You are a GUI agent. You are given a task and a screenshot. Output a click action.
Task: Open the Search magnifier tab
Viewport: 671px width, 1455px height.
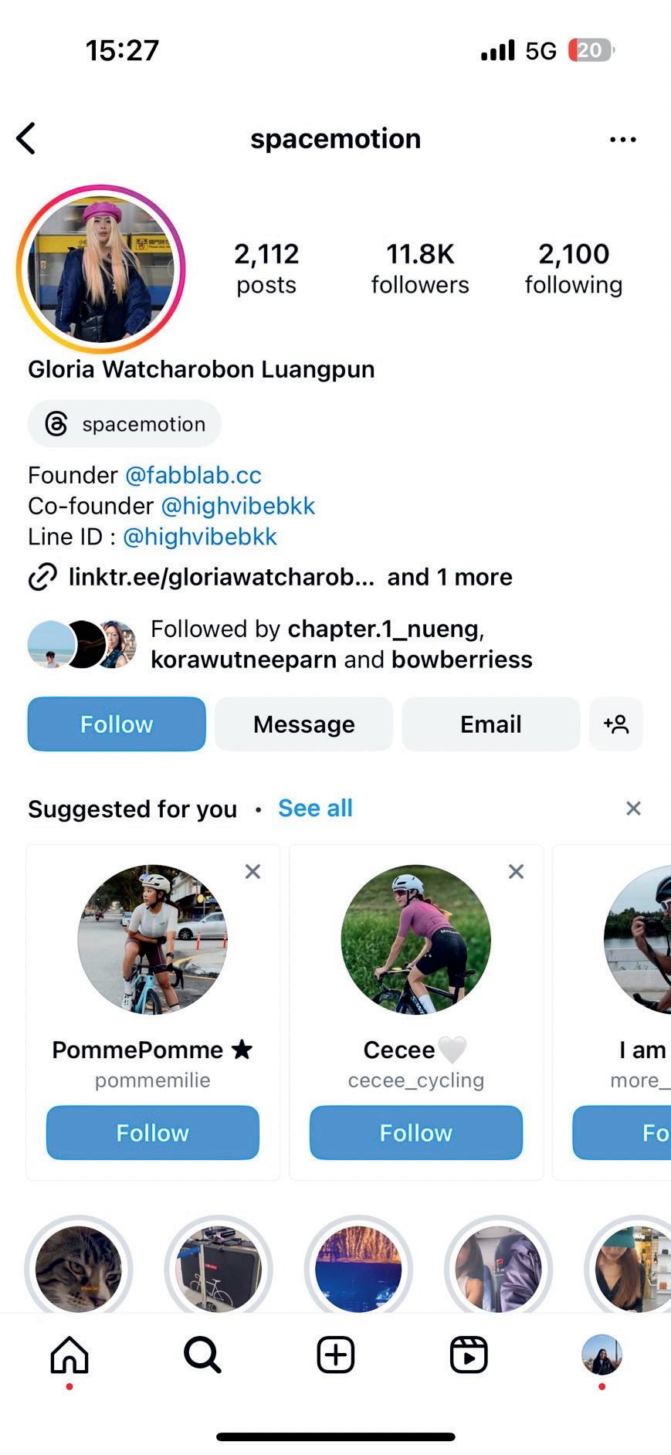202,1355
